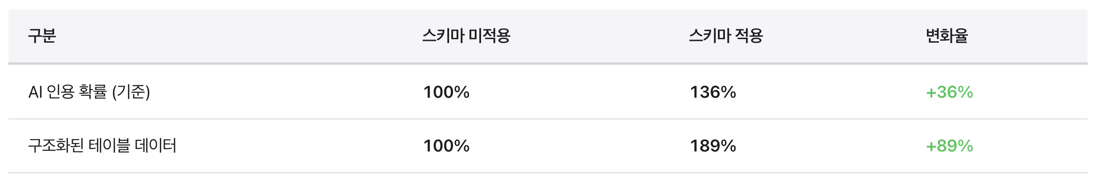Click the word "(기준)" in first row

(131, 92)
